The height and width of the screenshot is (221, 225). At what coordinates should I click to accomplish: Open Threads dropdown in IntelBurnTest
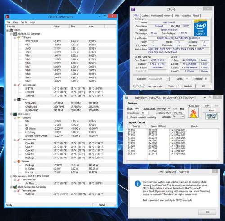(x=178, y=117)
